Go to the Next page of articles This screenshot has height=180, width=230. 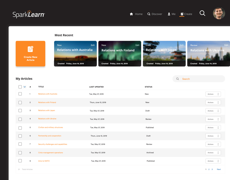219,169
